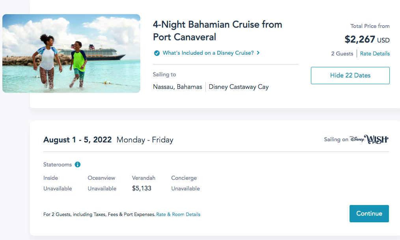Screen dimensions: 400x240
Task: Open Rate & Room Details link
Action: click(178, 214)
